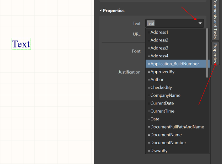Choose =DocumentFullPathAndName option
This screenshot has height=164, width=222.
176,127
